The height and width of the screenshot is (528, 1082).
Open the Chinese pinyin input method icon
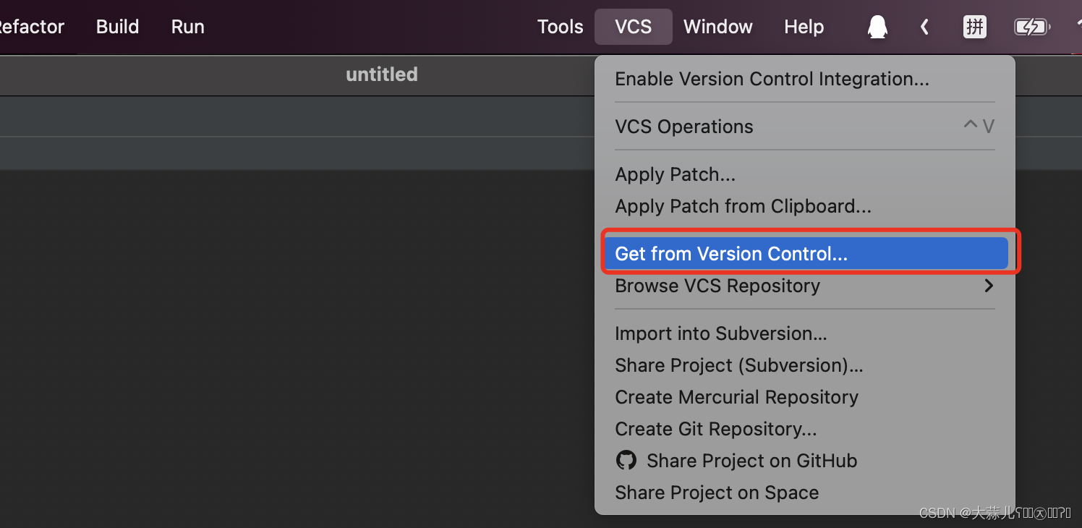[974, 27]
